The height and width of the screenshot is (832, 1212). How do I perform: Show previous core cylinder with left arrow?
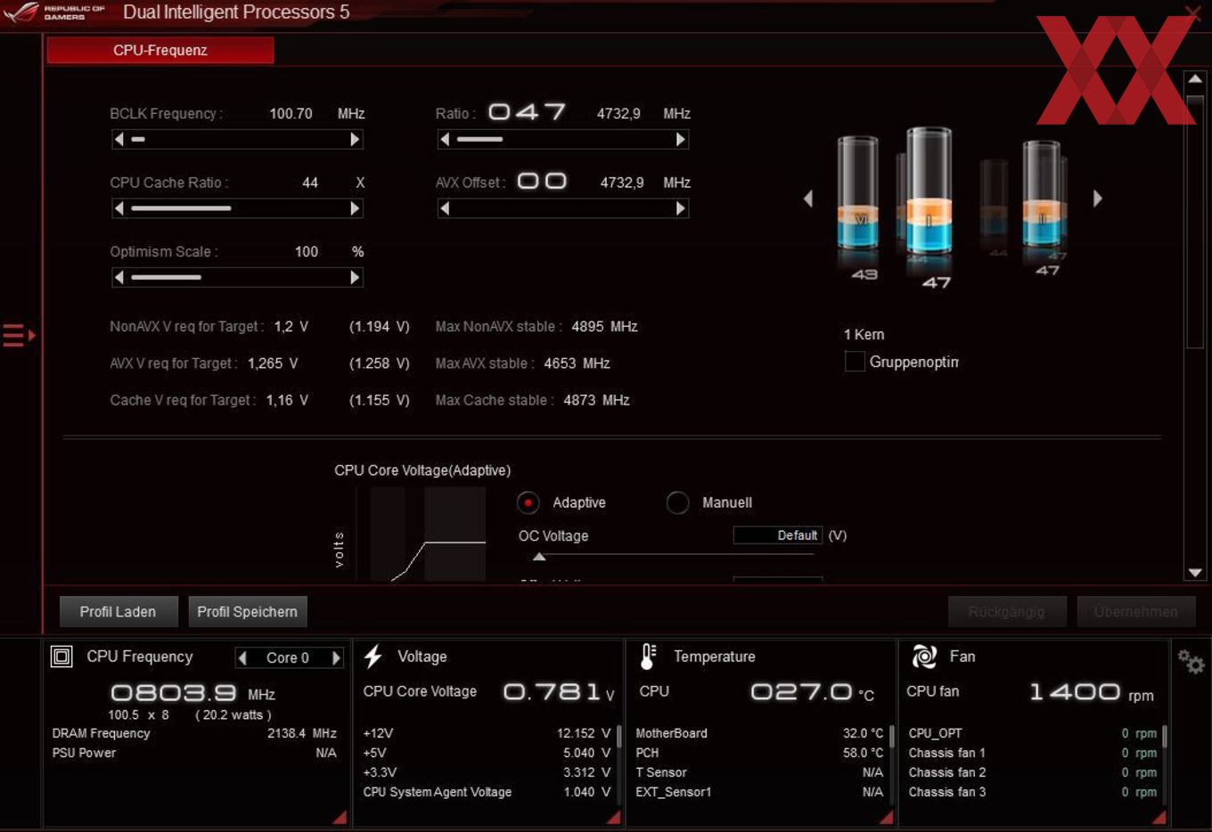[808, 199]
